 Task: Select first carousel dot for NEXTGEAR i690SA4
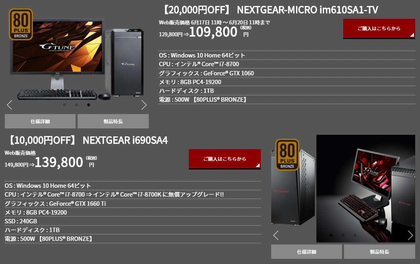pyautogui.click(x=331, y=235)
